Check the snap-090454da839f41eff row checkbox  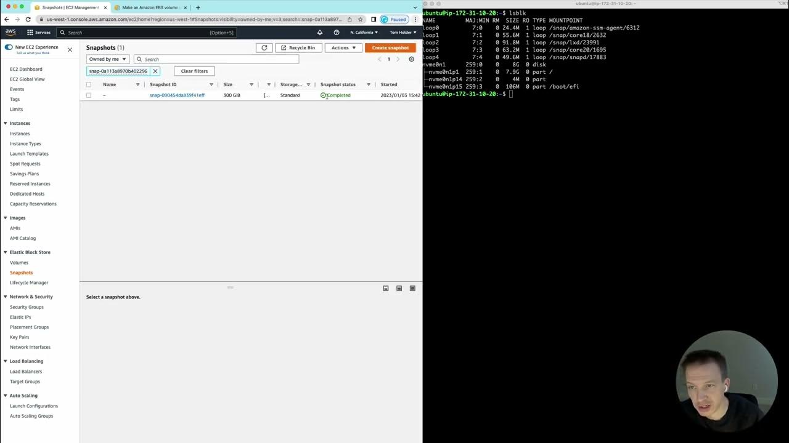[x=89, y=95]
